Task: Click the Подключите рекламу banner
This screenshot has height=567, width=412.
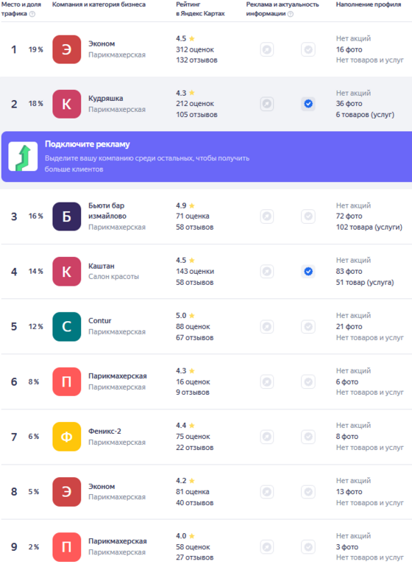Action: 207,156
